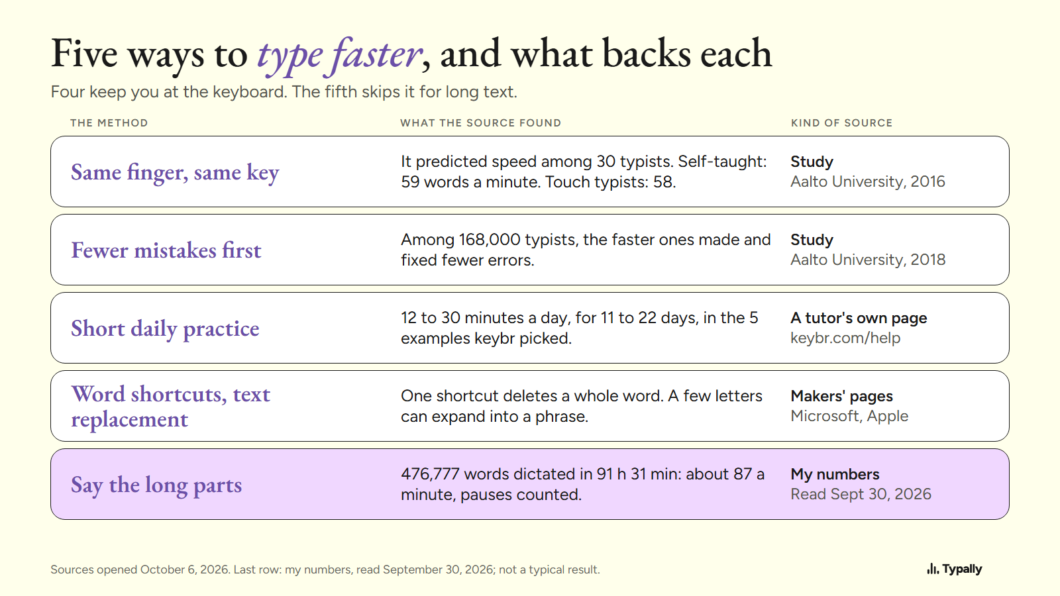
Task: Click the 'One shortcut deletes a whole word' text
Action: click(582, 406)
